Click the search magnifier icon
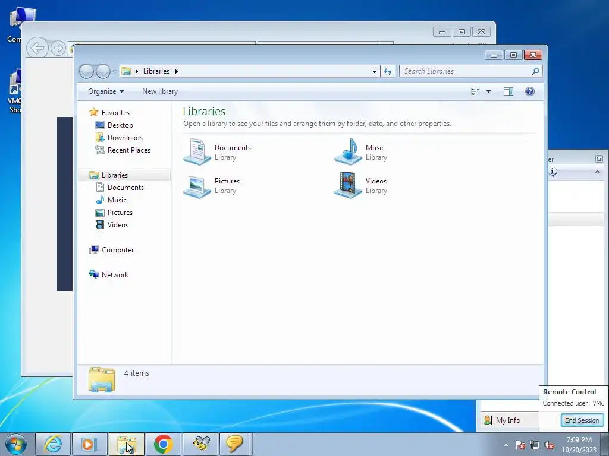 tap(536, 71)
